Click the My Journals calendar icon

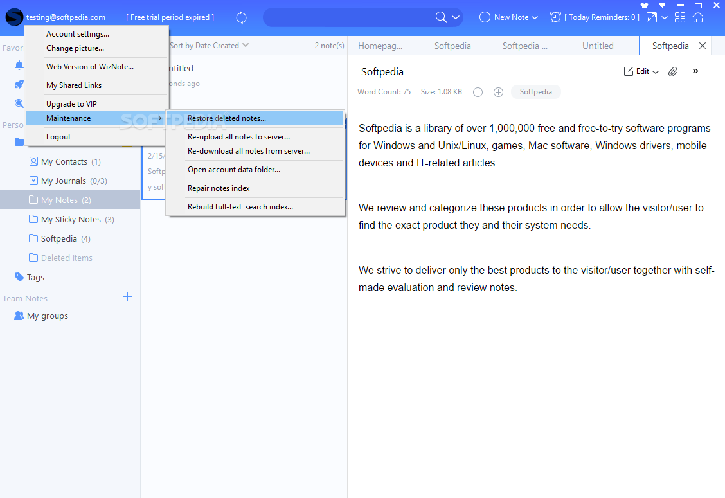pos(33,181)
